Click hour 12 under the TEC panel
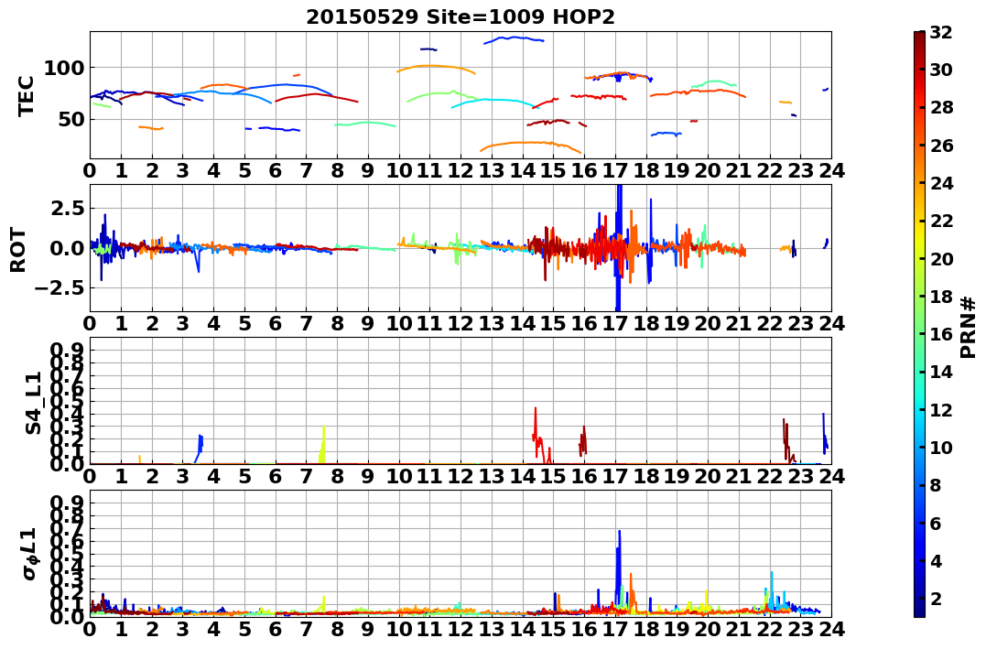Image resolution: width=986 pixels, height=649 pixels. pyautogui.click(x=460, y=171)
